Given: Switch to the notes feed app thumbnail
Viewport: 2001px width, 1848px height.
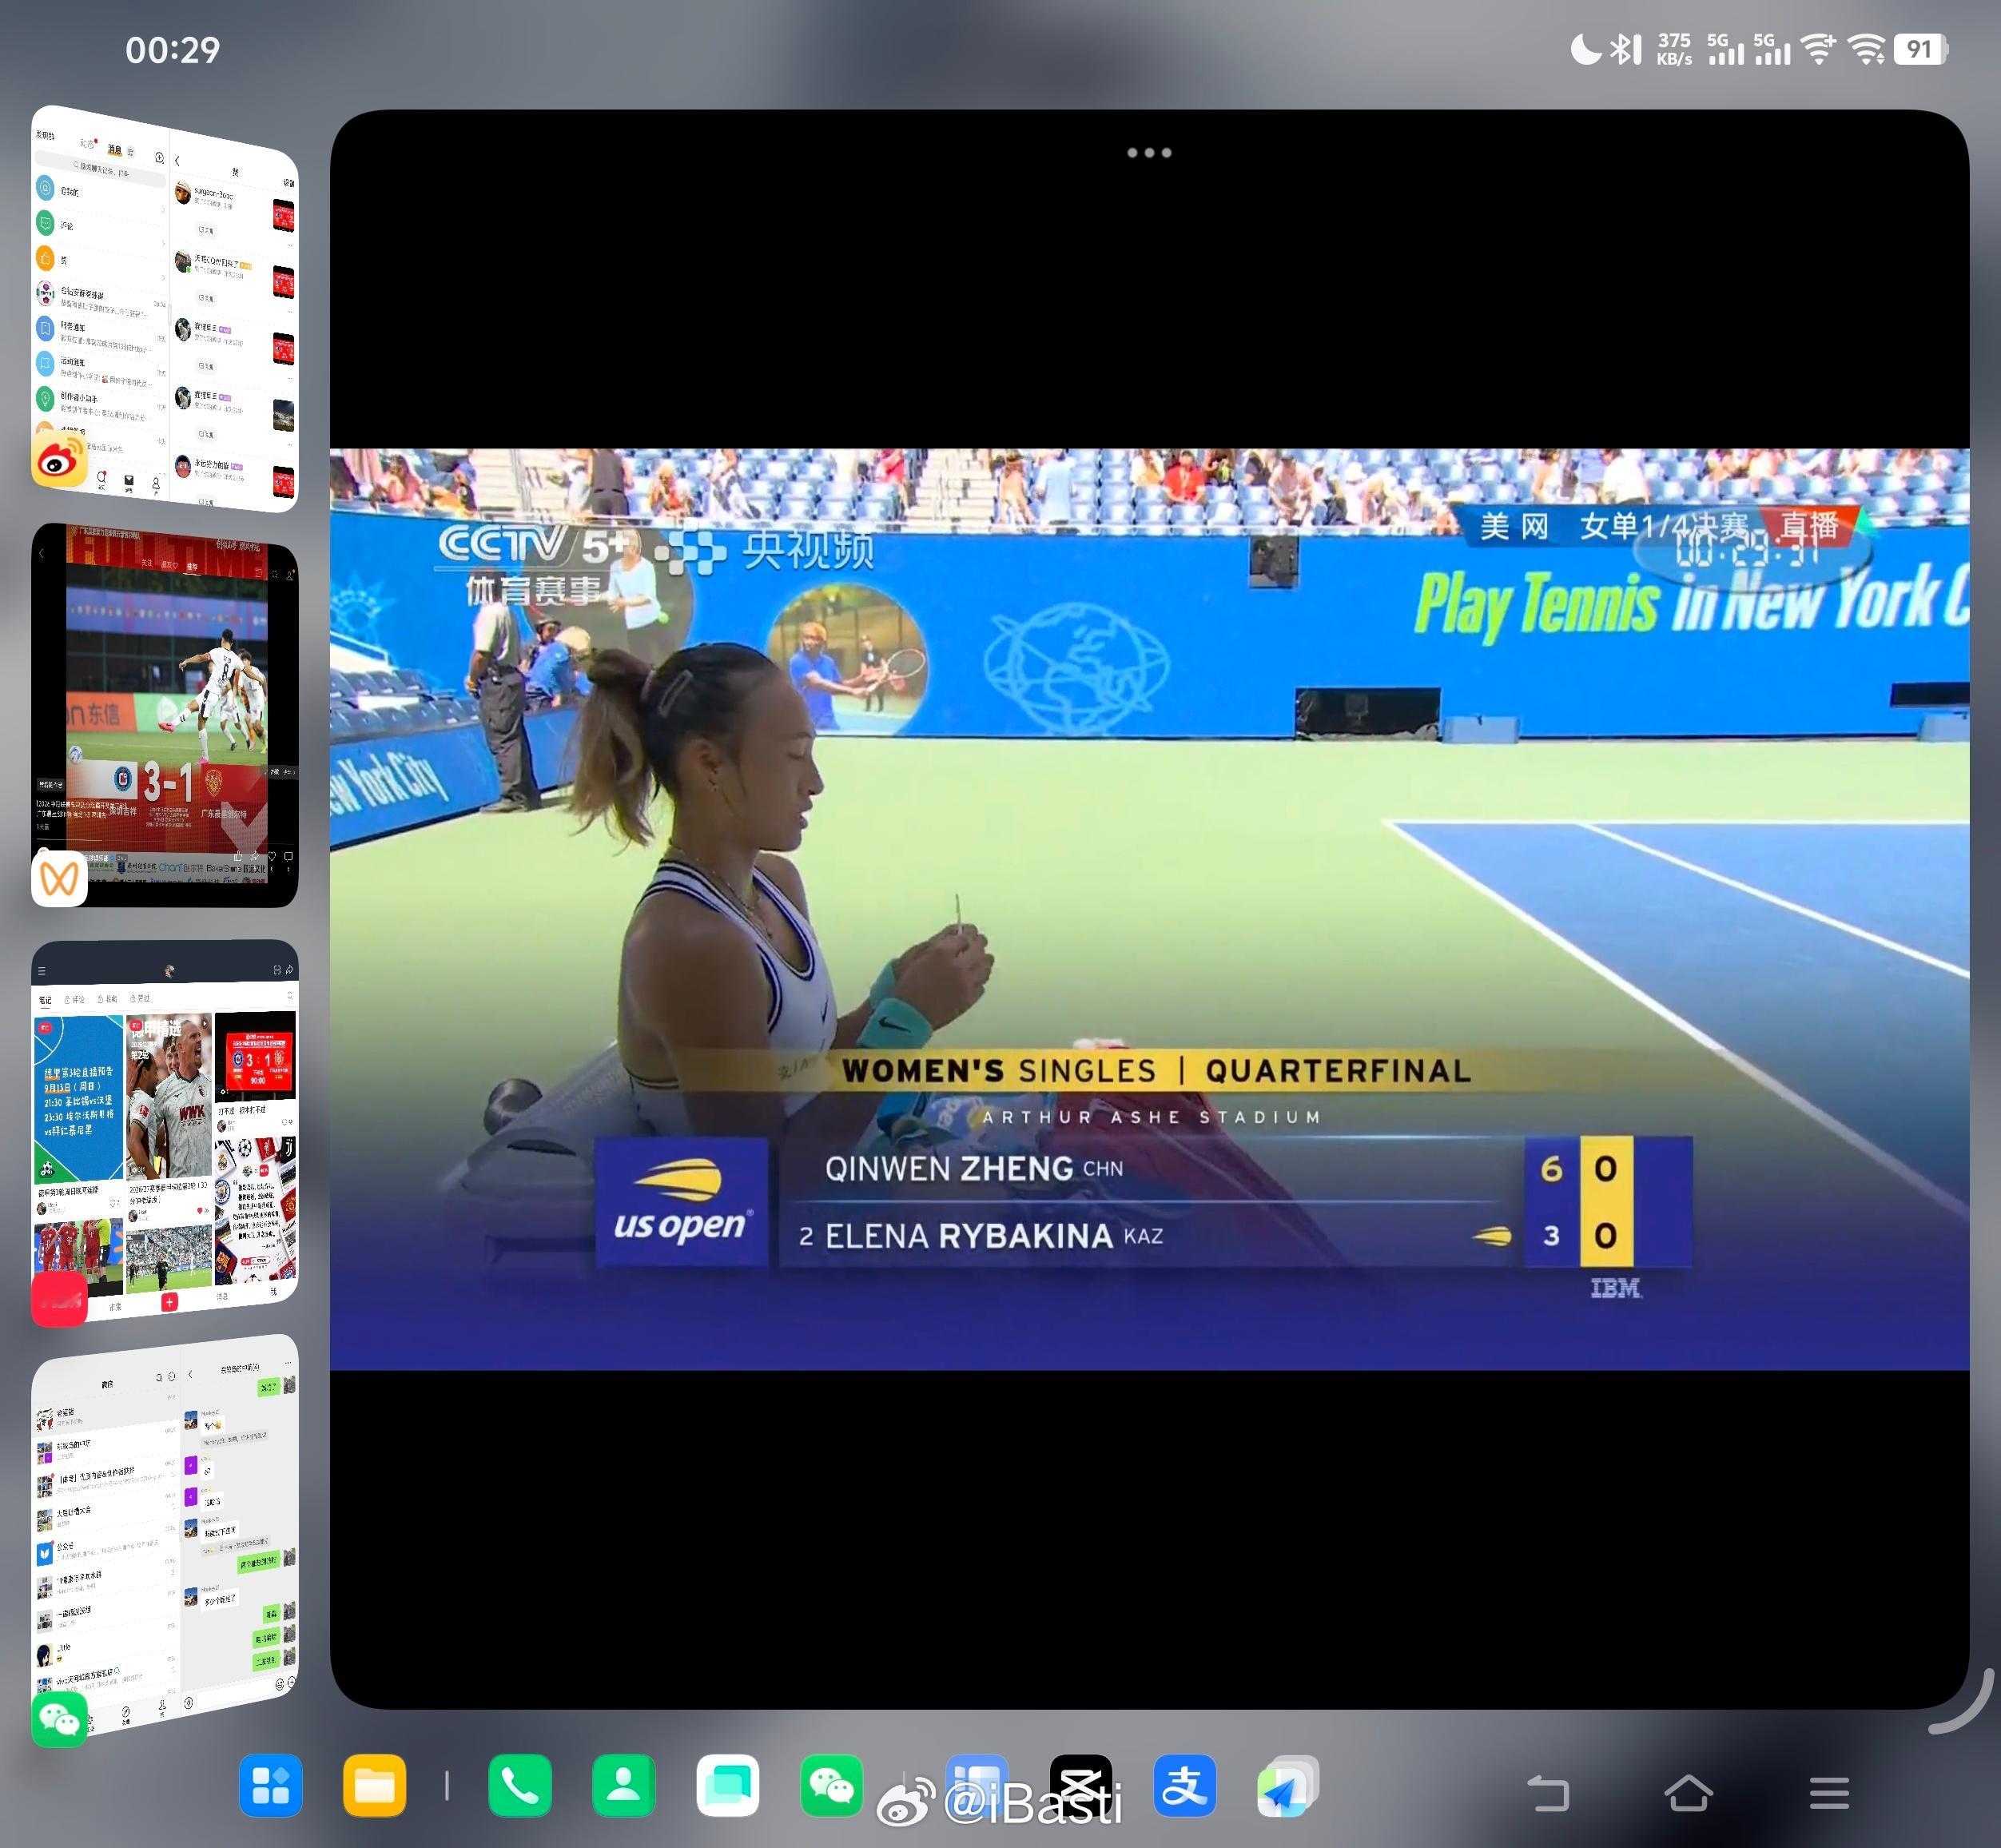Looking at the screenshot, I should (165, 1130).
